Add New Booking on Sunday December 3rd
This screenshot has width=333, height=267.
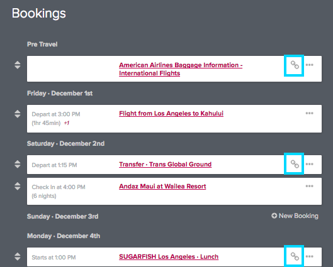pyautogui.click(x=295, y=215)
